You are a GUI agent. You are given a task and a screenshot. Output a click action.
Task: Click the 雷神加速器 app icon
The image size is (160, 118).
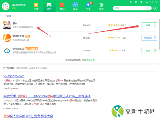[7, 38]
